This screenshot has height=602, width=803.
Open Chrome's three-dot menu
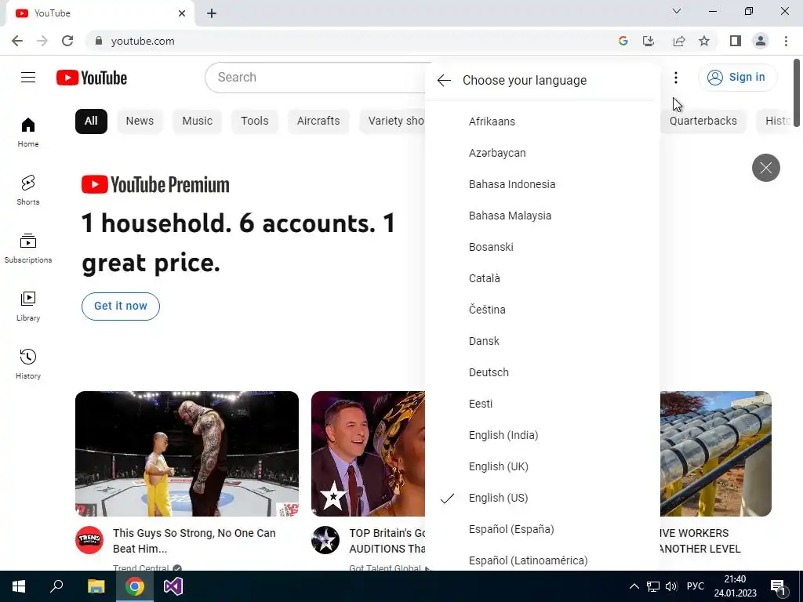786,41
